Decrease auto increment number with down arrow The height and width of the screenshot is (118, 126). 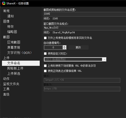(65, 48)
